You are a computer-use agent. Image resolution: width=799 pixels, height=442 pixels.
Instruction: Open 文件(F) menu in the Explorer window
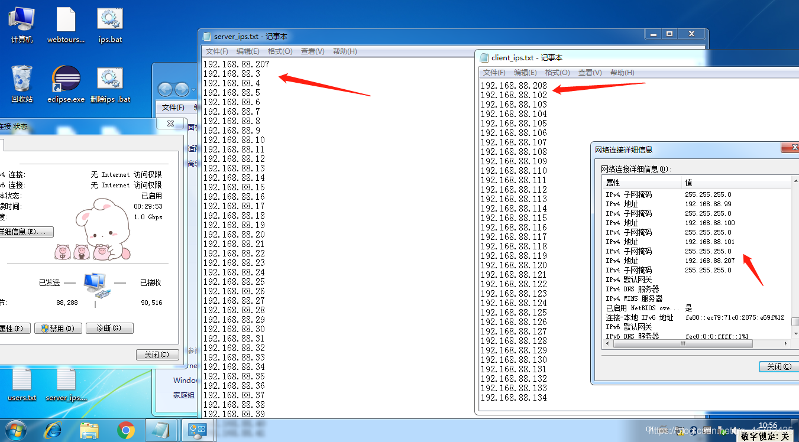pyautogui.click(x=173, y=108)
